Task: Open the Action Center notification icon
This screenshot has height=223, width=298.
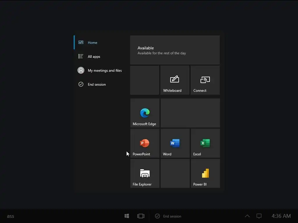Action: 259,216
